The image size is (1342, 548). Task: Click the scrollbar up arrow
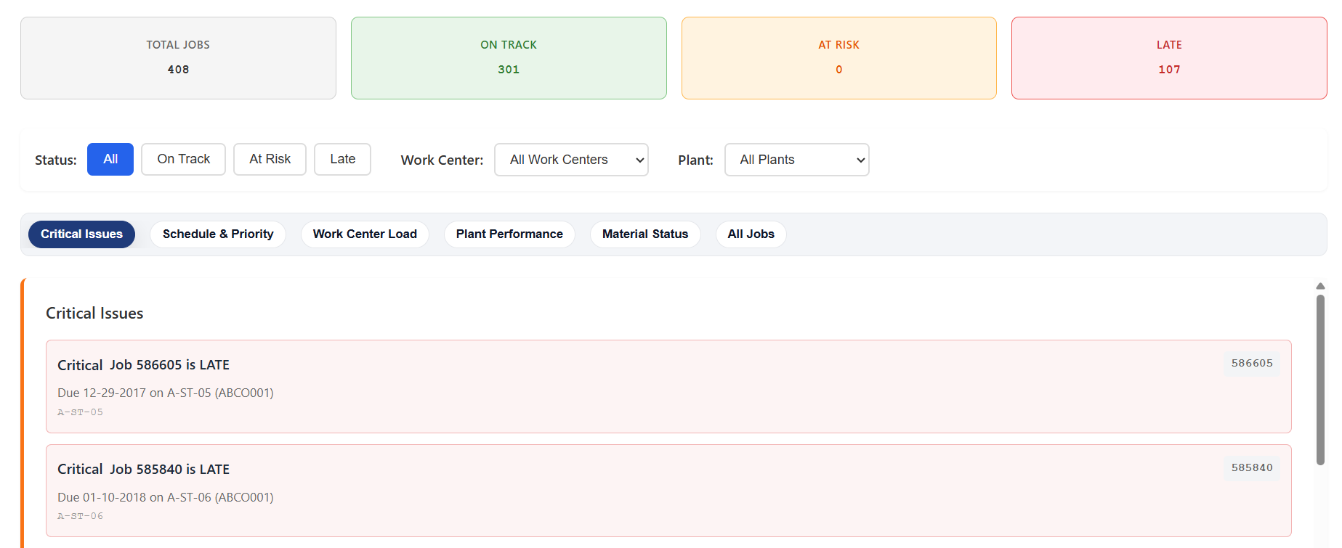click(x=1320, y=286)
